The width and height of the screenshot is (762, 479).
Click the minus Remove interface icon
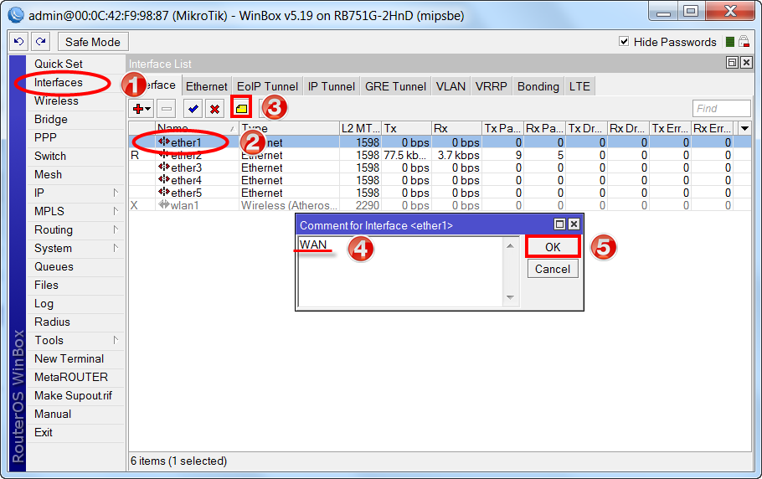click(167, 109)
